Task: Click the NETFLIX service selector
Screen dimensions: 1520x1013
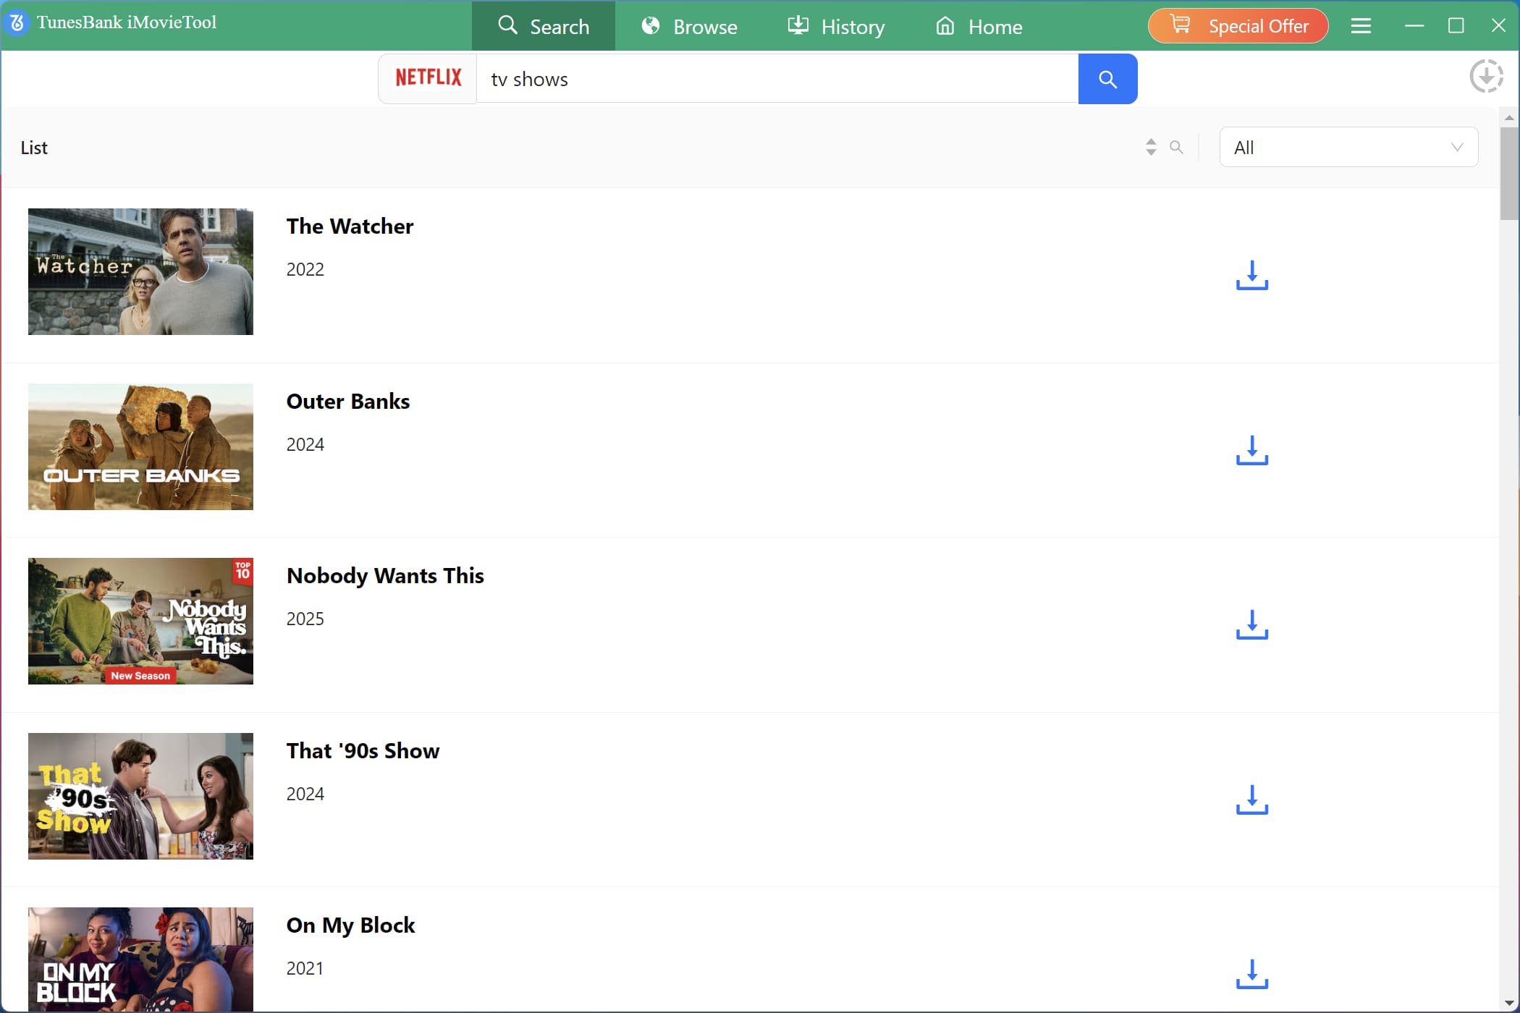Action: tap(428, 78)
